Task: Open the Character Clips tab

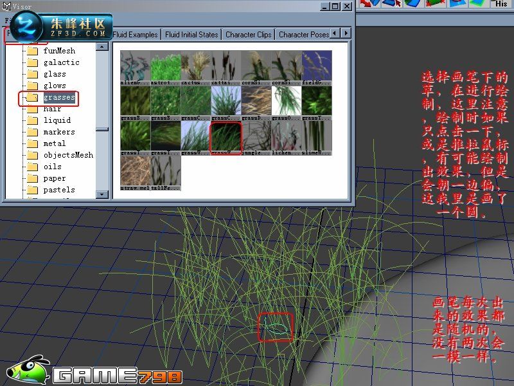Action: pos(249,35)
